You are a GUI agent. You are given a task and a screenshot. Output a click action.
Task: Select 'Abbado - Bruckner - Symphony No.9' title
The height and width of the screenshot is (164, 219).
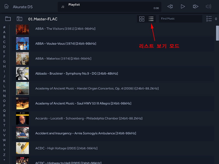click(x=77, y=74)
